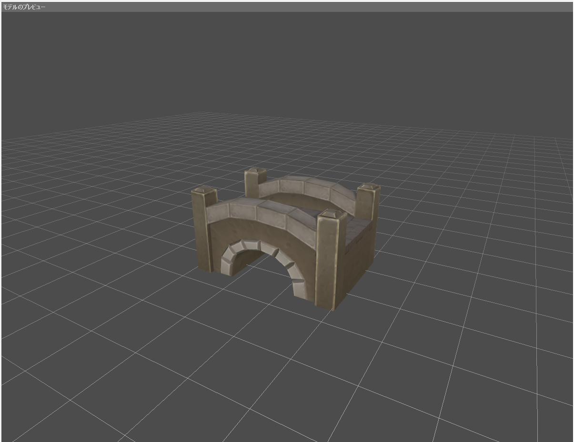Click the pointed cap of the back-left pillar

coord(255,170)
